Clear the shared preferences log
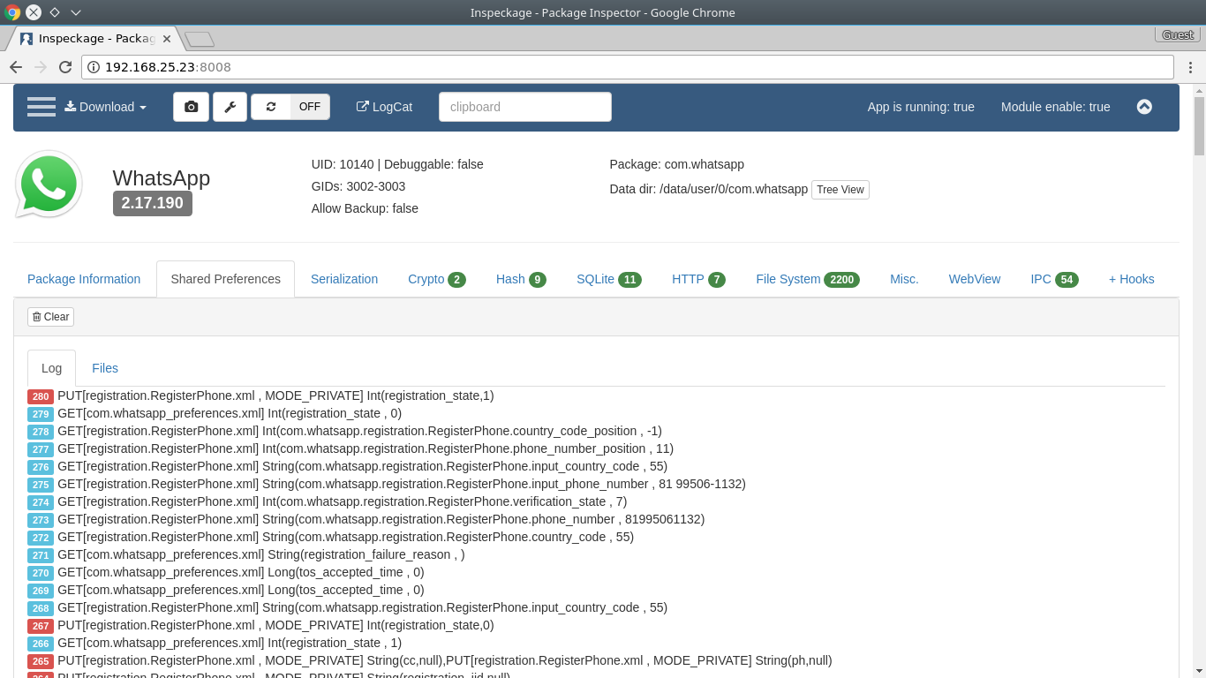1206x678 pixels. point(50,317)
